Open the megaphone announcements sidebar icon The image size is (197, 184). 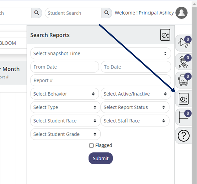point(184,43)
